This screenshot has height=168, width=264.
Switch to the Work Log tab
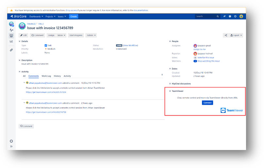click(46, 76)
